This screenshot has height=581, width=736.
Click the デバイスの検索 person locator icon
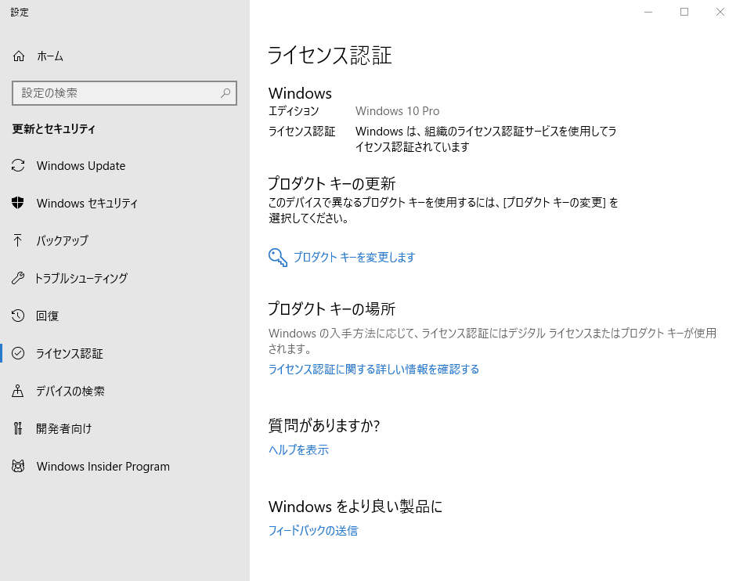(x=18, y=391)
